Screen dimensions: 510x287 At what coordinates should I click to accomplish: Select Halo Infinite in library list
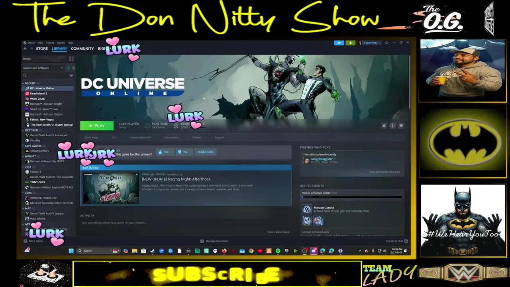click(37, 218)
